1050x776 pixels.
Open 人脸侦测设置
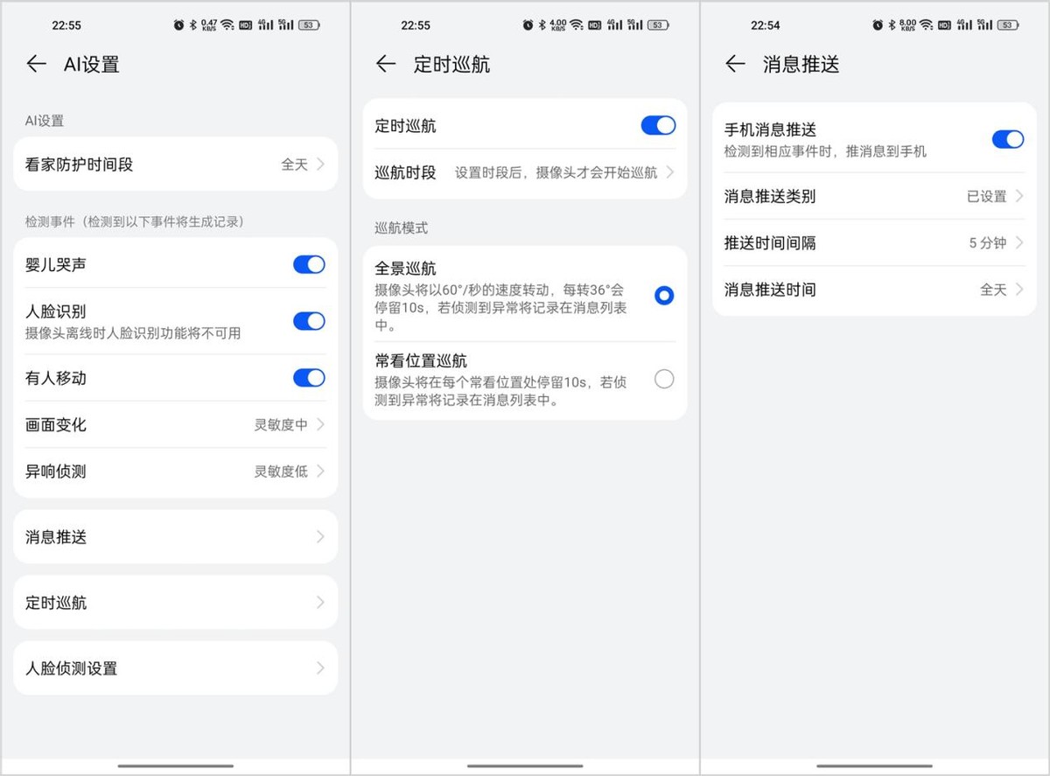point(175,668)
